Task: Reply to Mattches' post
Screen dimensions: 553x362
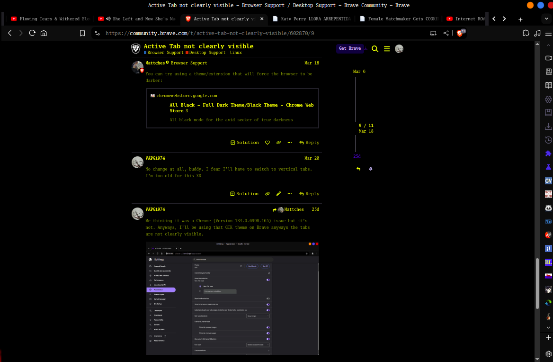Action: point(309,143)
